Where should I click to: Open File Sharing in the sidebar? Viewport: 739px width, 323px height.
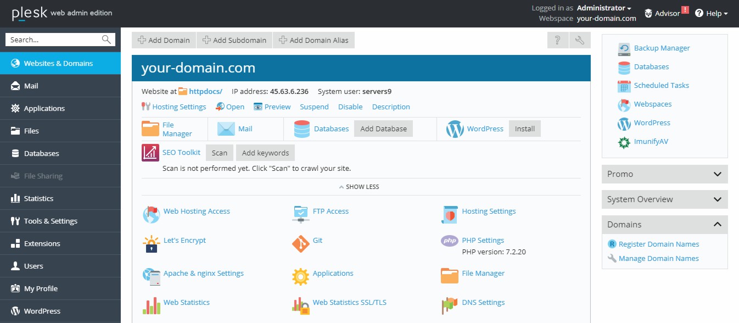click(x=60, y=176)
